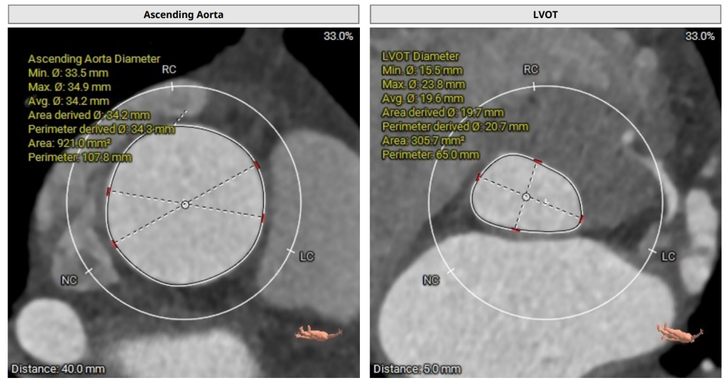Screen dimensions: 728x384
Task: Click Max. Ø: 34.9 mm value
Action: click(69, 87)
